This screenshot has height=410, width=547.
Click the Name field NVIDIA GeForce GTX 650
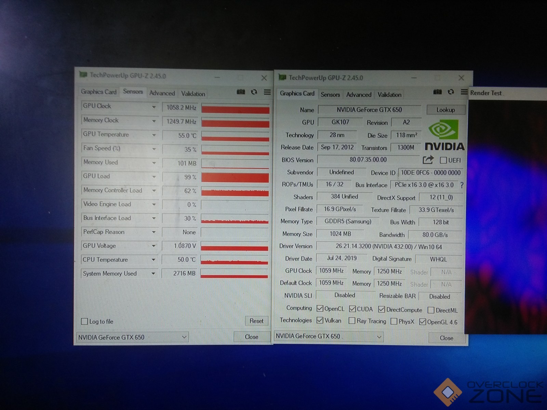369,110
